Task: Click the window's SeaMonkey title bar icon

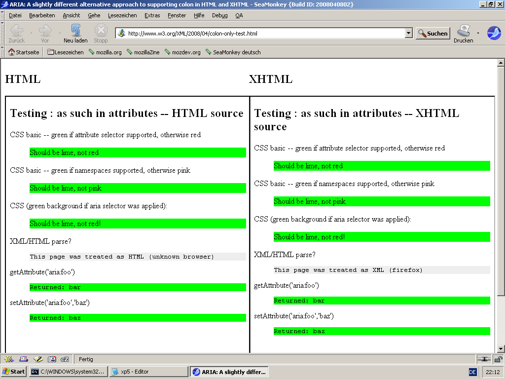Action: pos(4,4)
